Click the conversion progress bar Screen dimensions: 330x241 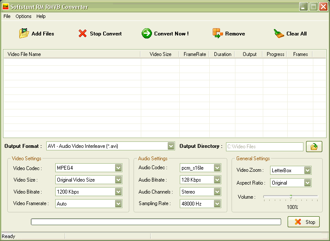156,222
